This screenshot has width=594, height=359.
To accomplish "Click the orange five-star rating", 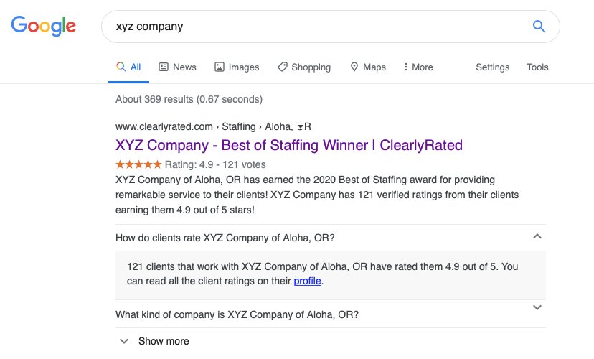I will (138, 164).
